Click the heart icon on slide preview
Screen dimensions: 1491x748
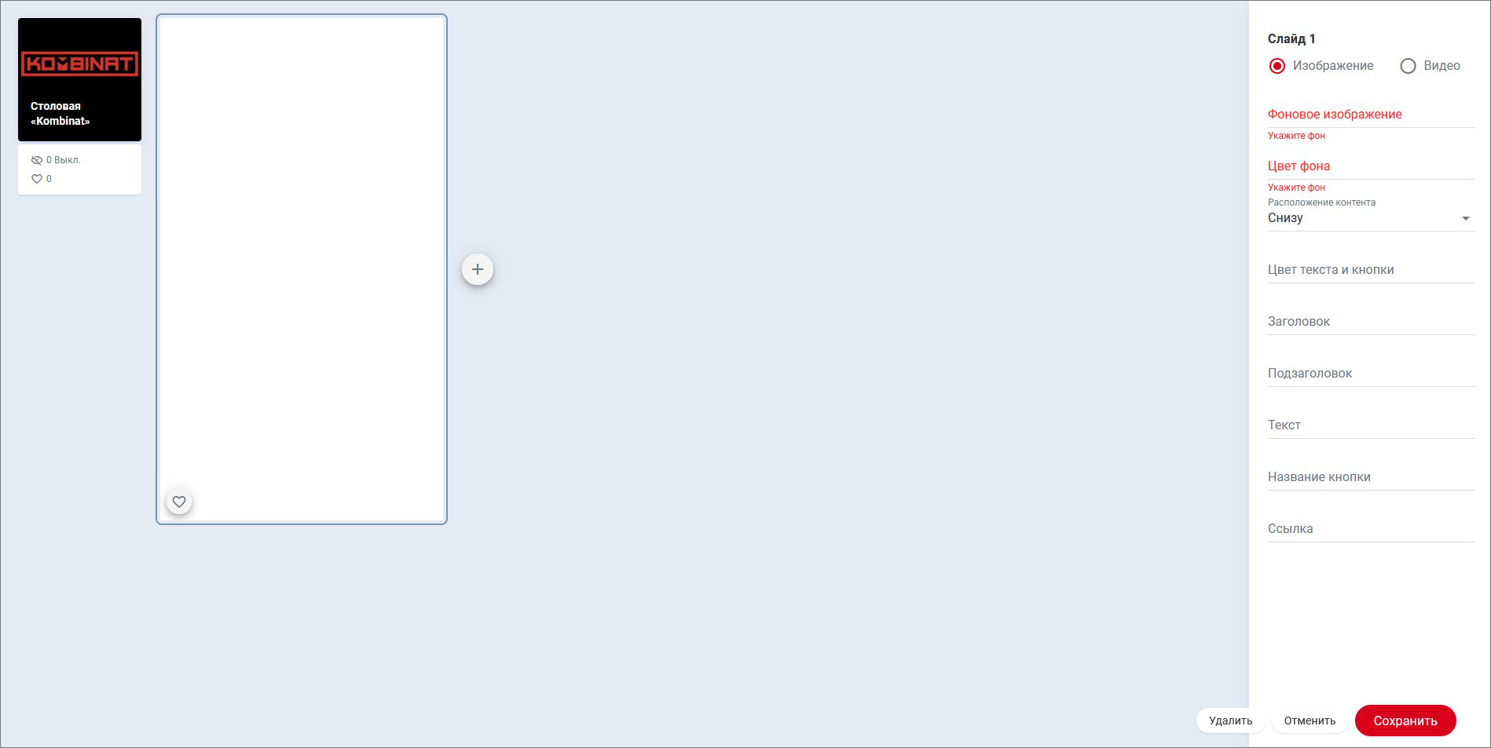click(179, 502)
